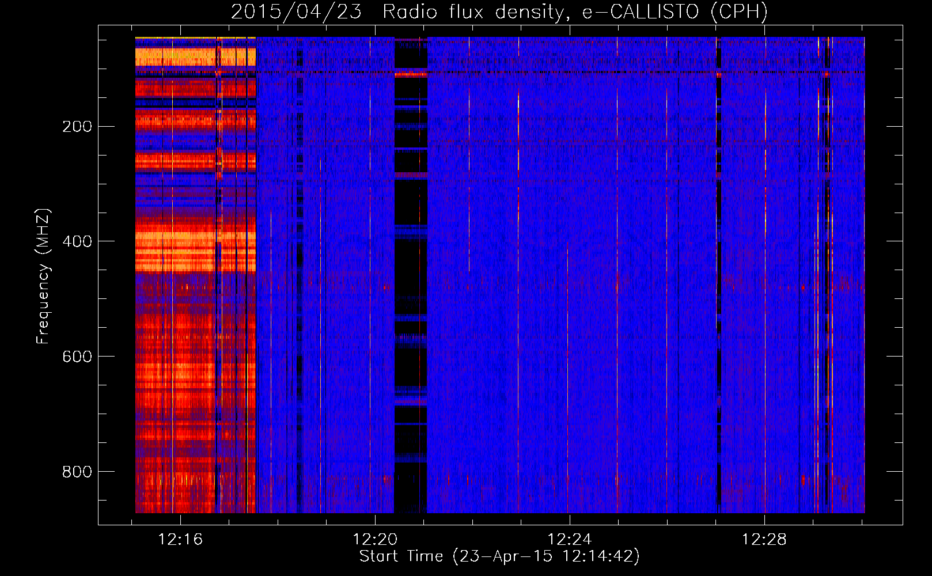Click the 400 frequency tick label
Screen dimensions: 932x576
click(77, 241)
